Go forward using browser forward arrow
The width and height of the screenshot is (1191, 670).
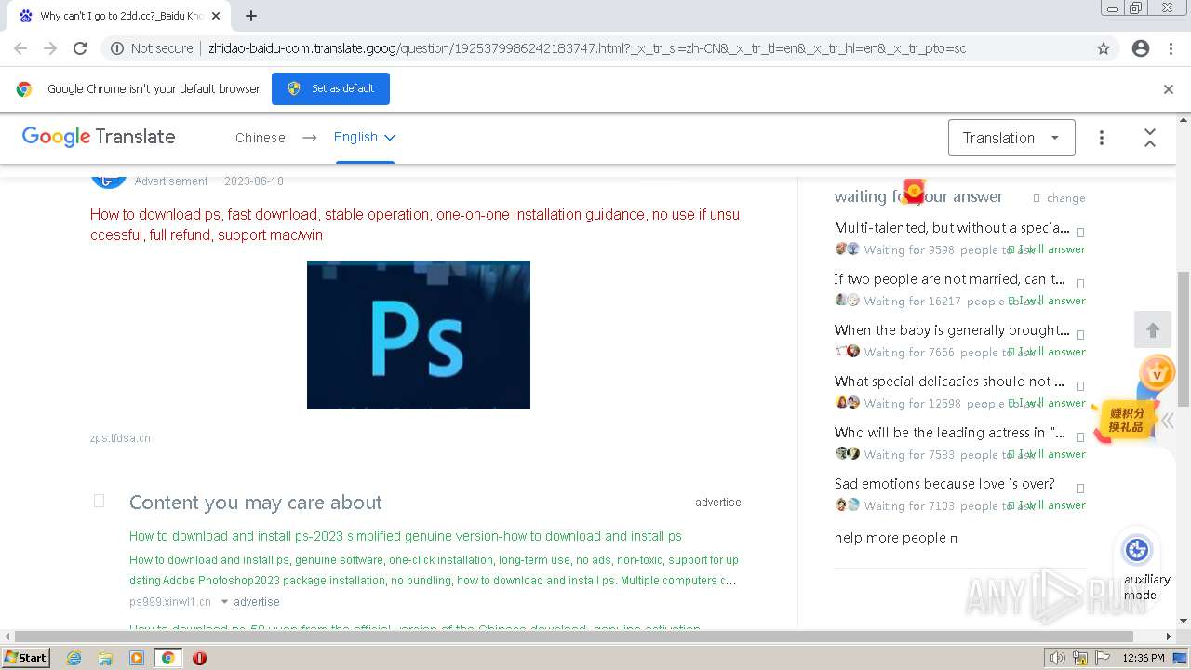[x=50, y=48]
